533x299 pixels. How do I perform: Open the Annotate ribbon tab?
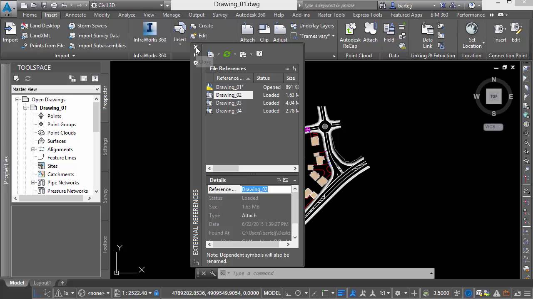(75, 15)
